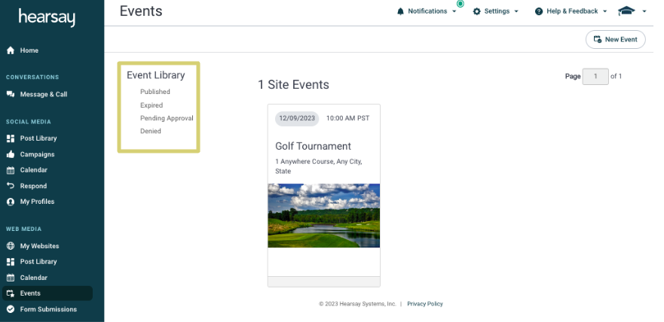Click the web media Post Library icon
Viewport: 664px width, 322px height.
[x=11, y=262]
